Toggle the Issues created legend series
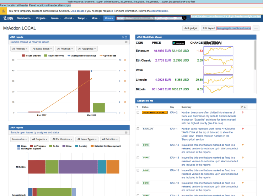 coord(32,56)
